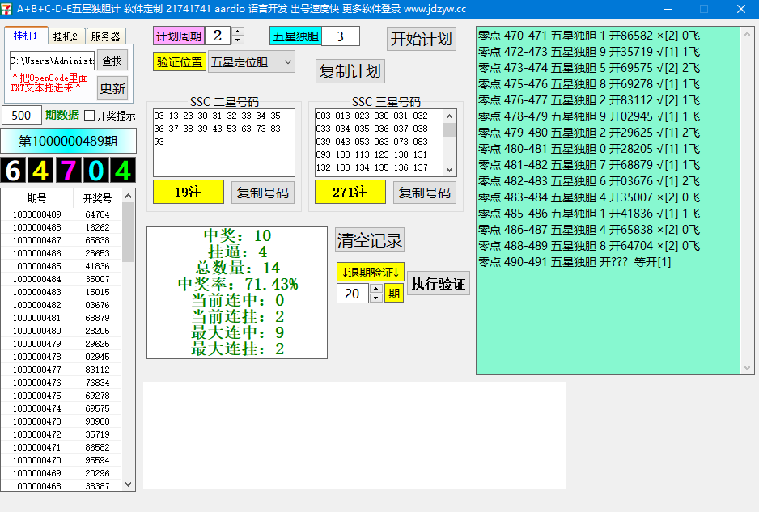759x512 pixels.
Task: Click the 更新 button
Action: coord(112,88)
